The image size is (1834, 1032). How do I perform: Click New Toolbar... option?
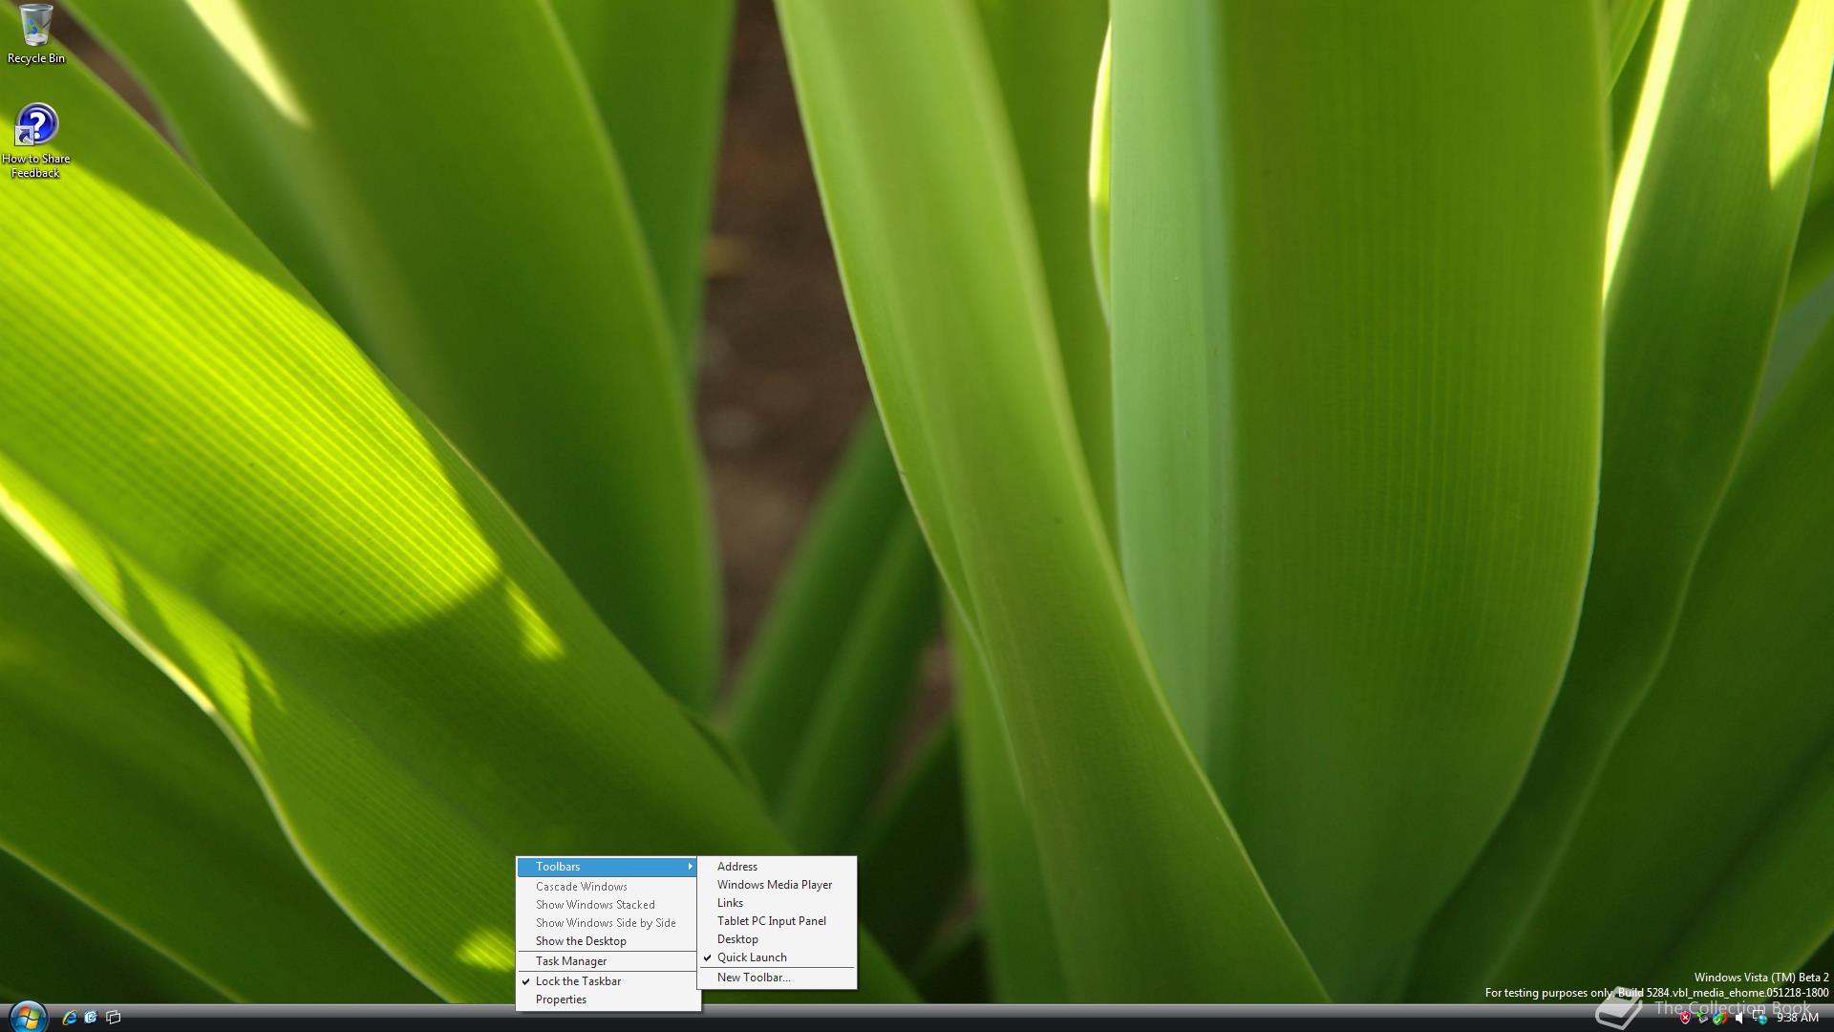(x=754, y=978)
